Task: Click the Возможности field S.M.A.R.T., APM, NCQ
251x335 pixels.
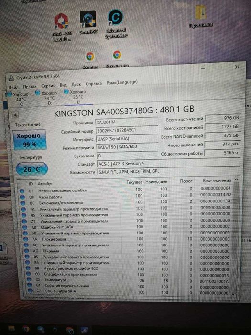Action: [x=169, y=171]
